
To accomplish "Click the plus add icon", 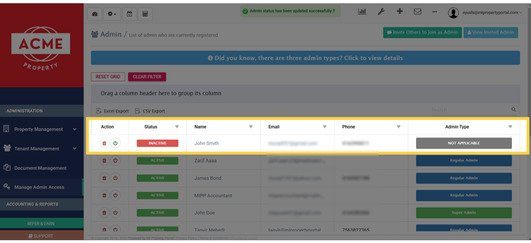I will [x=400, y=11].
